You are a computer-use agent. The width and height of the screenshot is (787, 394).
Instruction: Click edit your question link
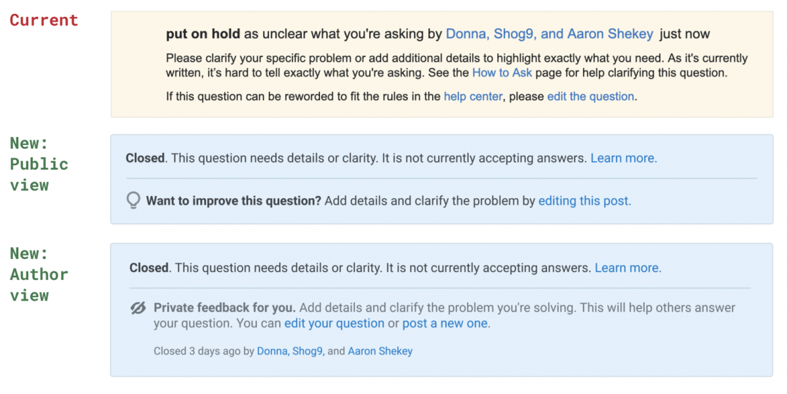point(334,323)
